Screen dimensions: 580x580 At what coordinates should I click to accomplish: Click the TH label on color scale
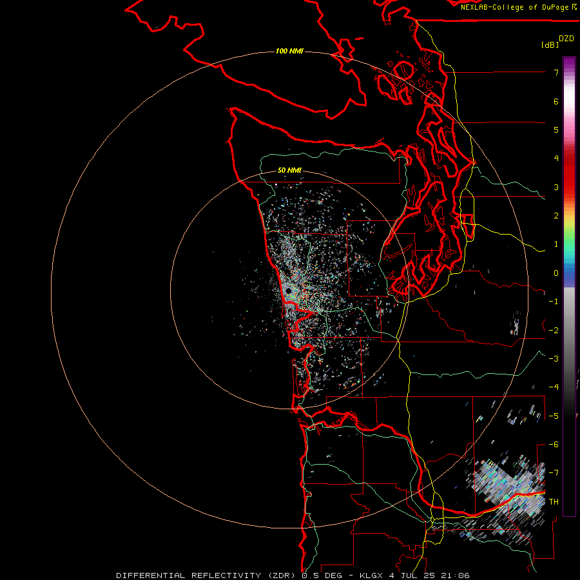pyautogui.click(x=554, y=502)
